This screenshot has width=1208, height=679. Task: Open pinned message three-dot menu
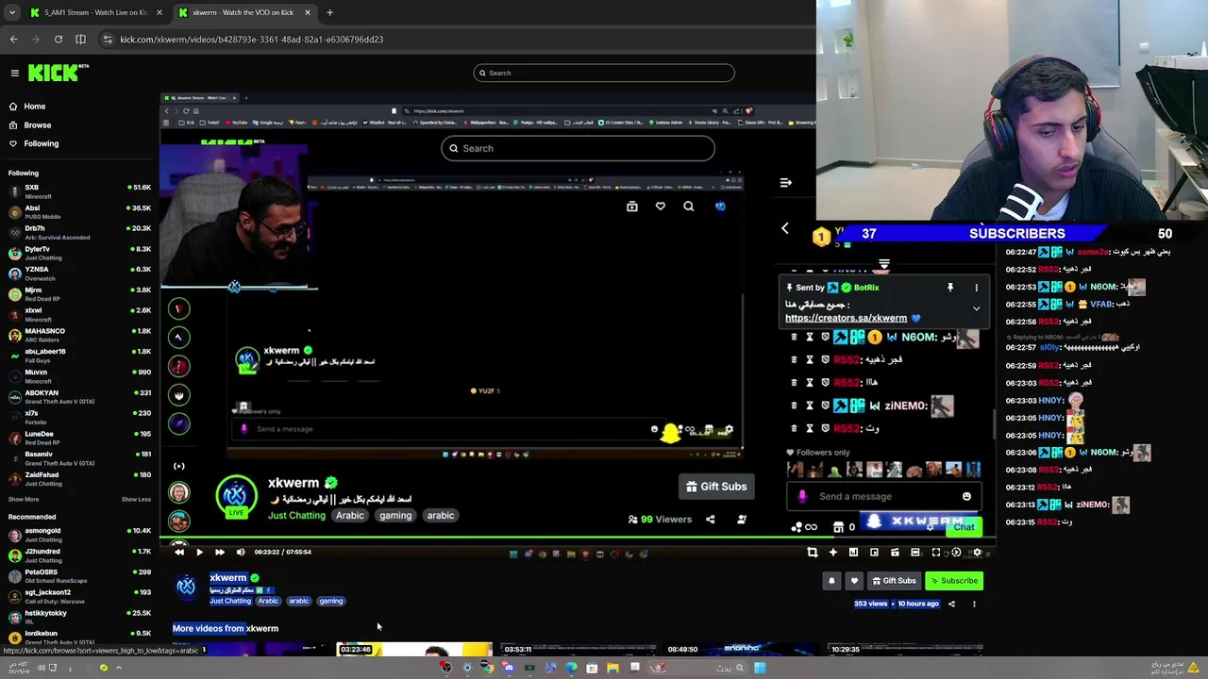976,288
